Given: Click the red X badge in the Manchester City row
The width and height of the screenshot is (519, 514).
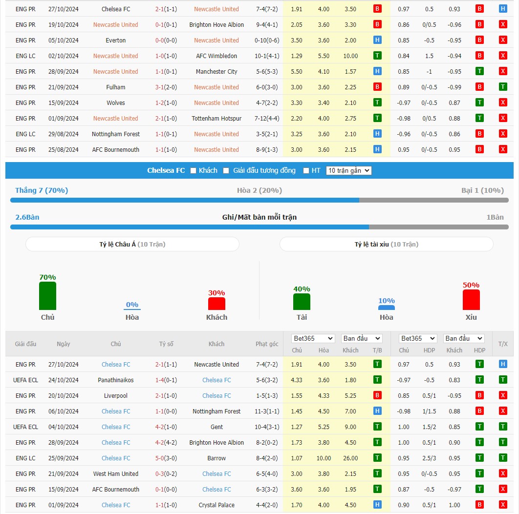Looking at the screenshot, I should point(503,71).
